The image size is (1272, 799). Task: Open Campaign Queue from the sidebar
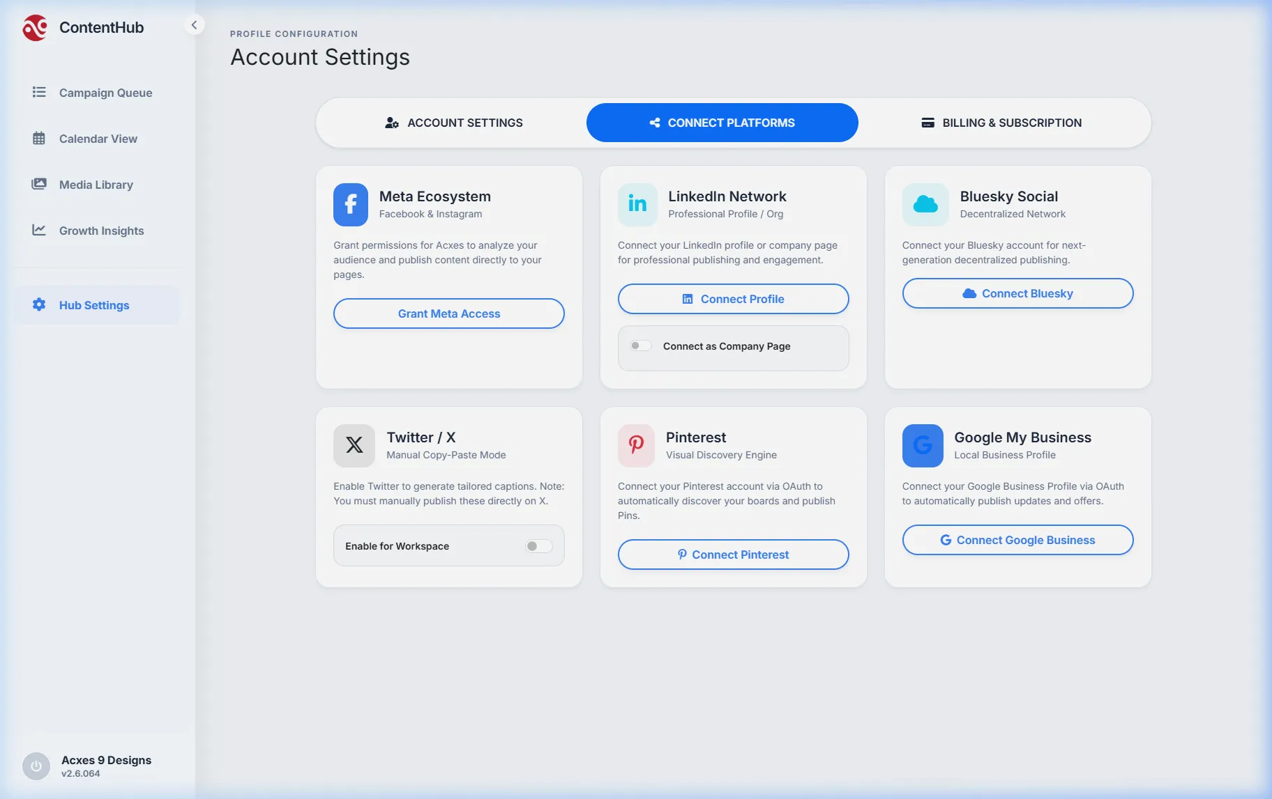(105, 93)
